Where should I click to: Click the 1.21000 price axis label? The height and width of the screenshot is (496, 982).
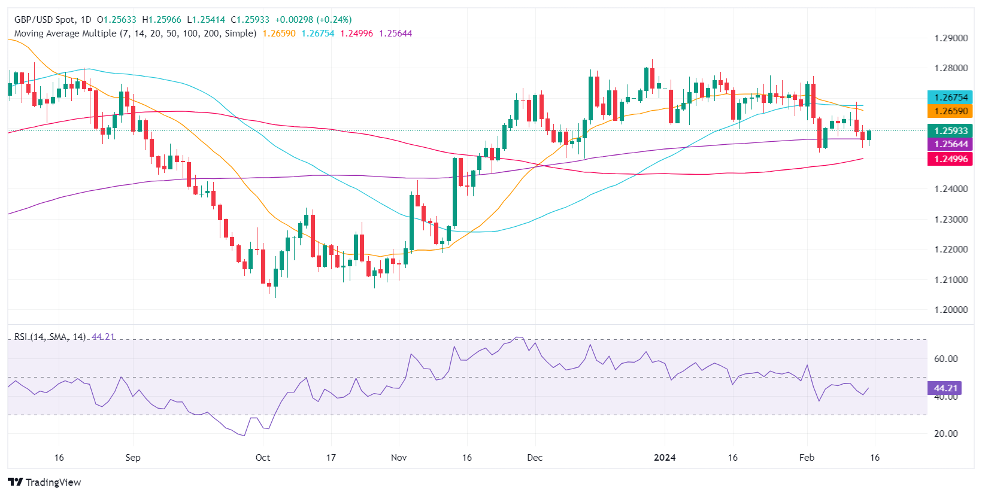[951, 280]
